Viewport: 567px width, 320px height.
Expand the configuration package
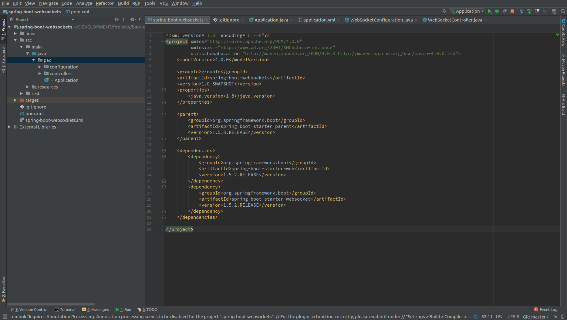40,67
